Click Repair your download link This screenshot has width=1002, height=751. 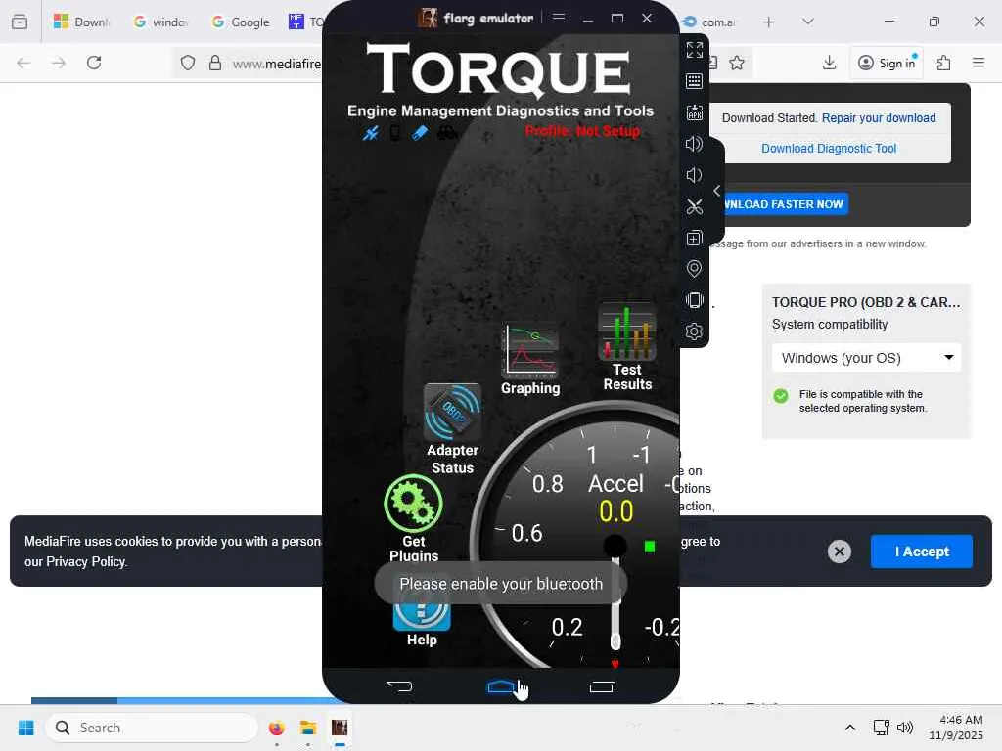[x=879, y=118]
